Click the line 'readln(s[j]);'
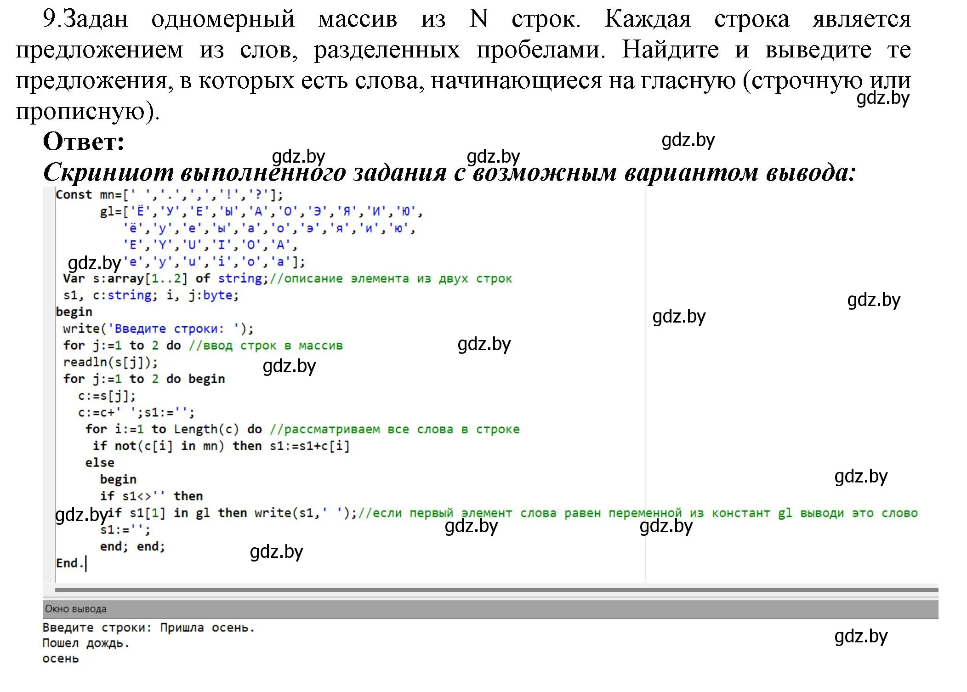 110,362
